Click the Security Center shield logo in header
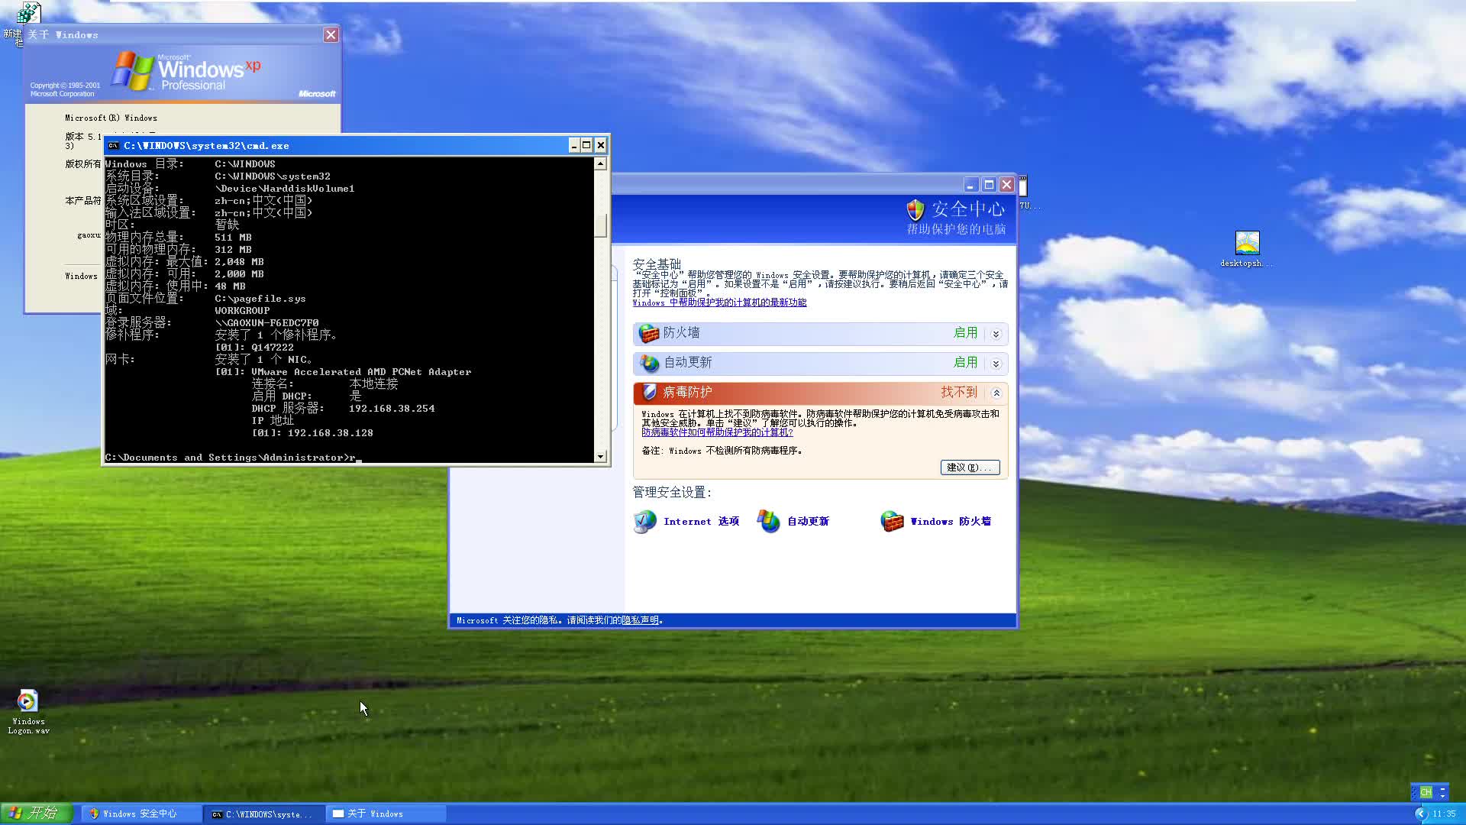Viewport: 1466px width, 825px height. click(x=915, y=210)
